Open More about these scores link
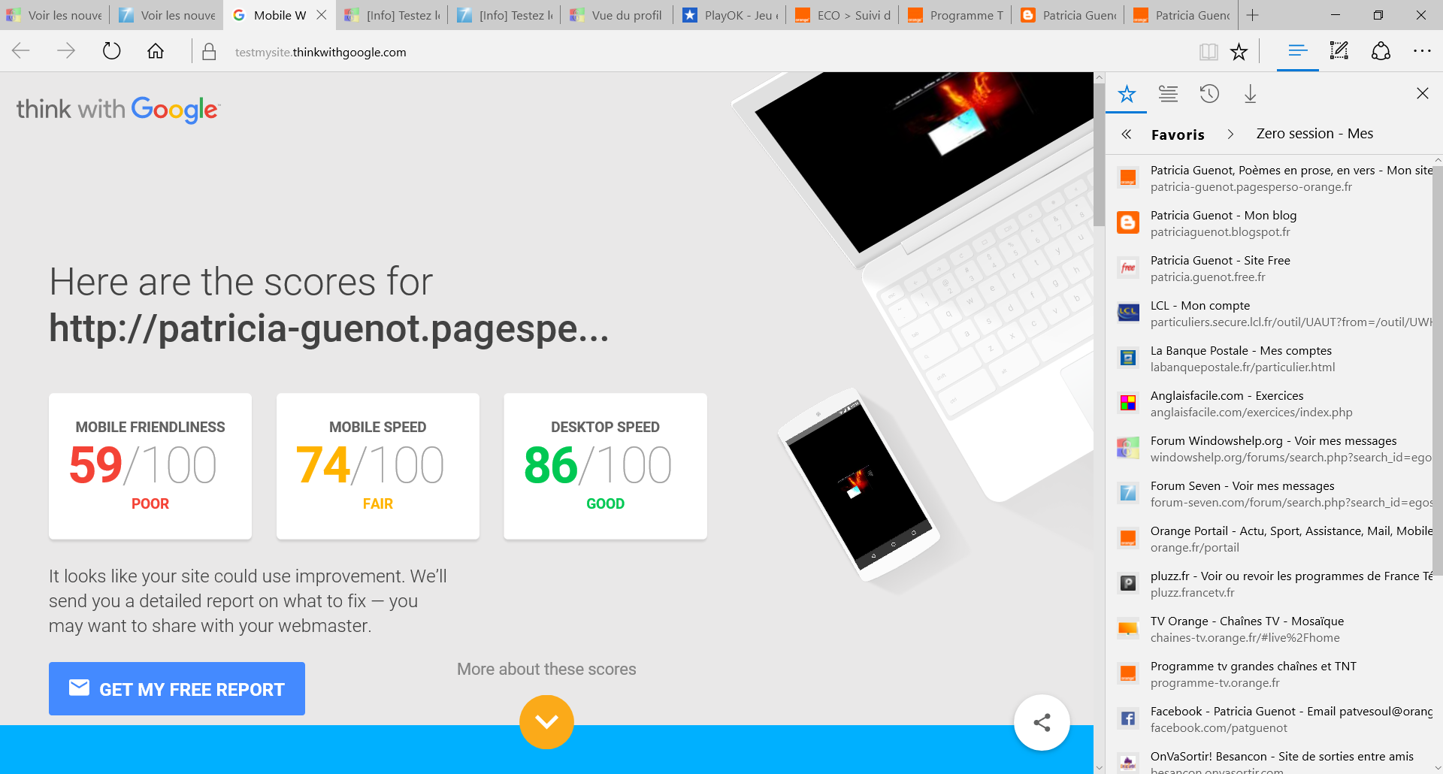 point(546,669)
